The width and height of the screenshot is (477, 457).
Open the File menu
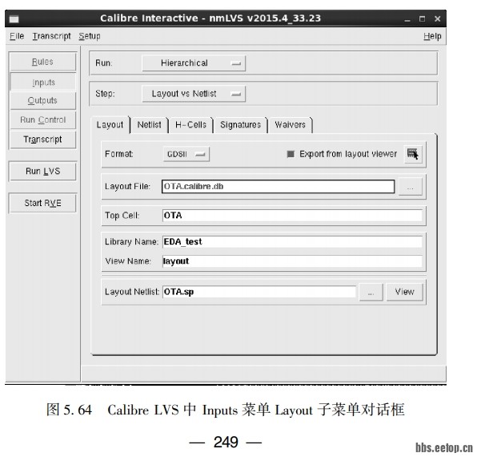point(17,36)
